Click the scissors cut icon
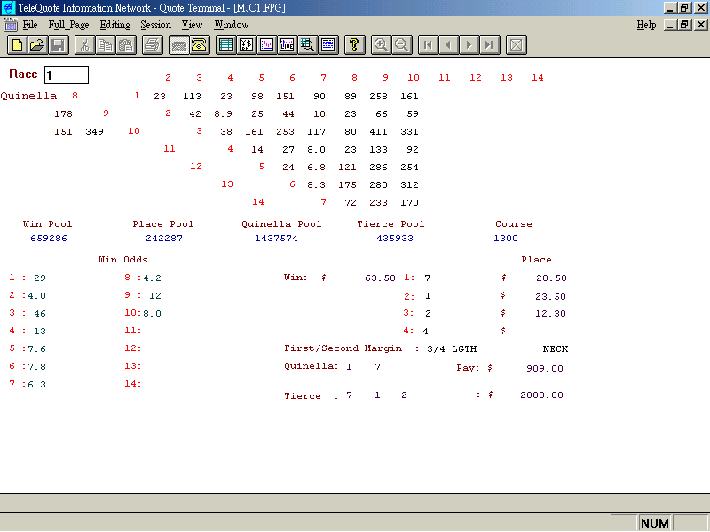 pyautogui.click(x=84, y=45)
